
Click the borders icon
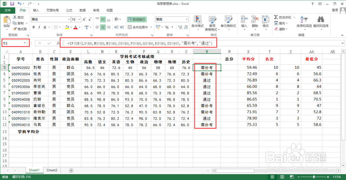(56, 27)
